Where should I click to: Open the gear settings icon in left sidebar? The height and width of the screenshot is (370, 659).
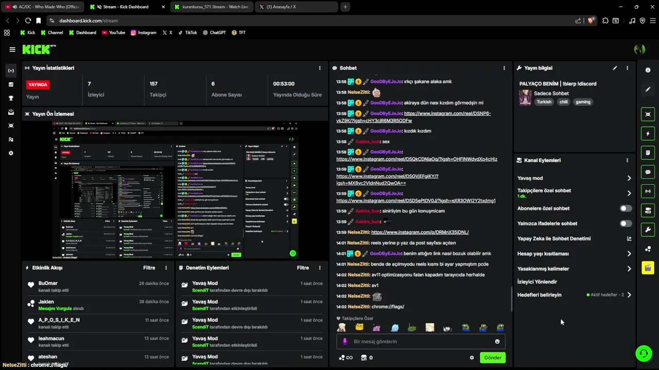pos(11,153)
